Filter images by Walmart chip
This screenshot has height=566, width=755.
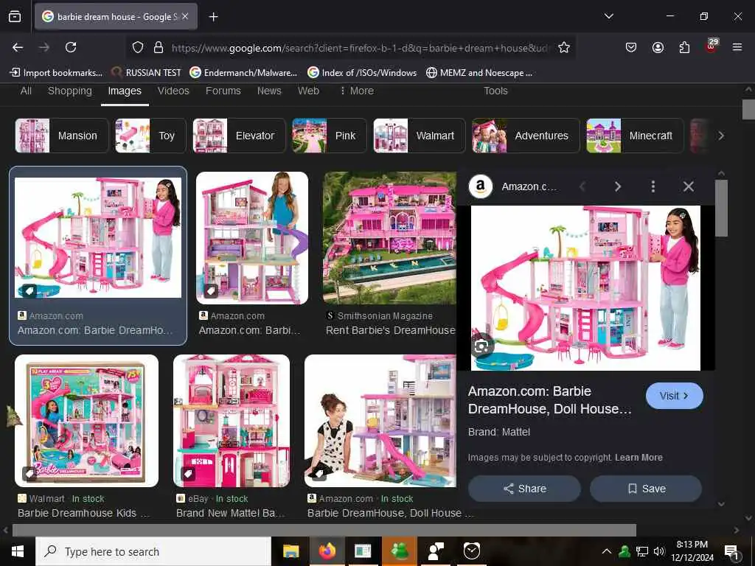[x=420, y=136]
